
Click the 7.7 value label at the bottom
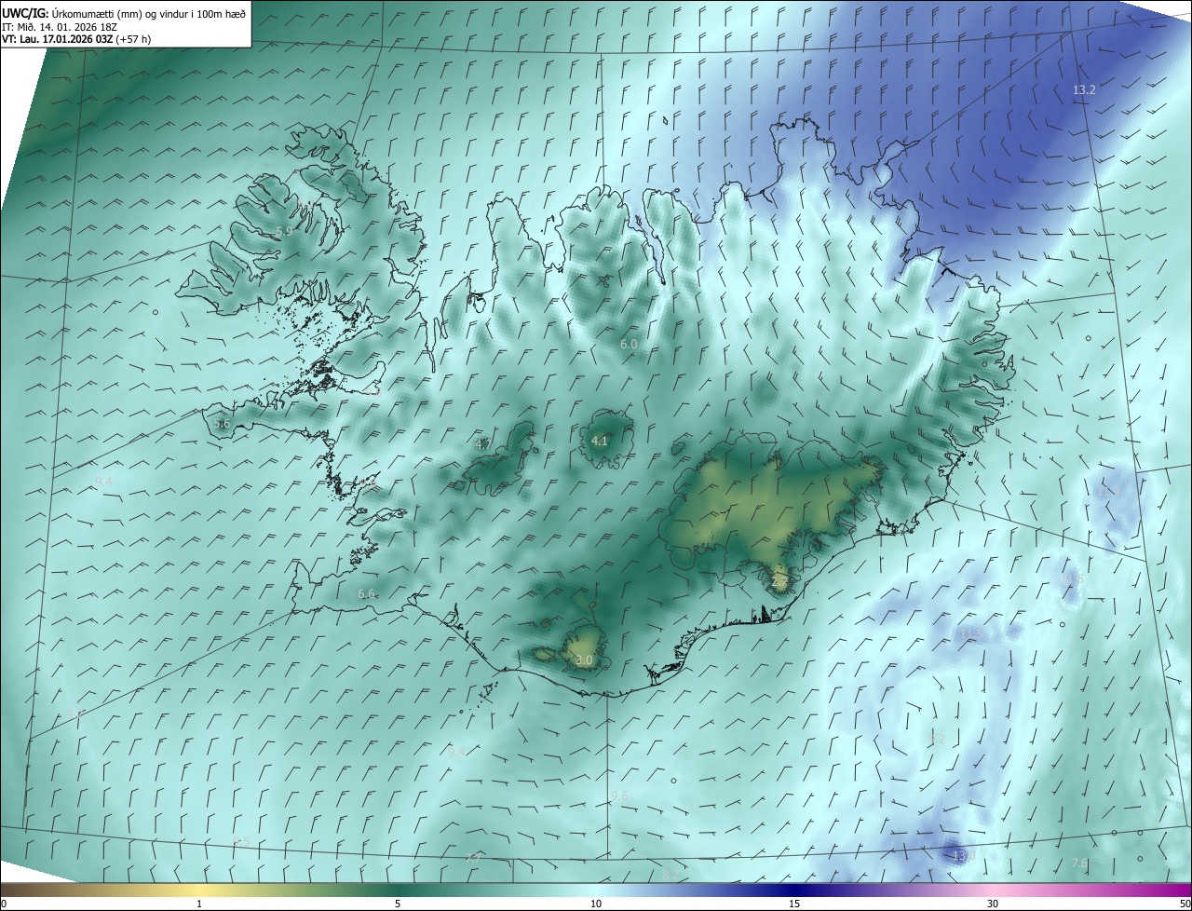coord(472,858)
